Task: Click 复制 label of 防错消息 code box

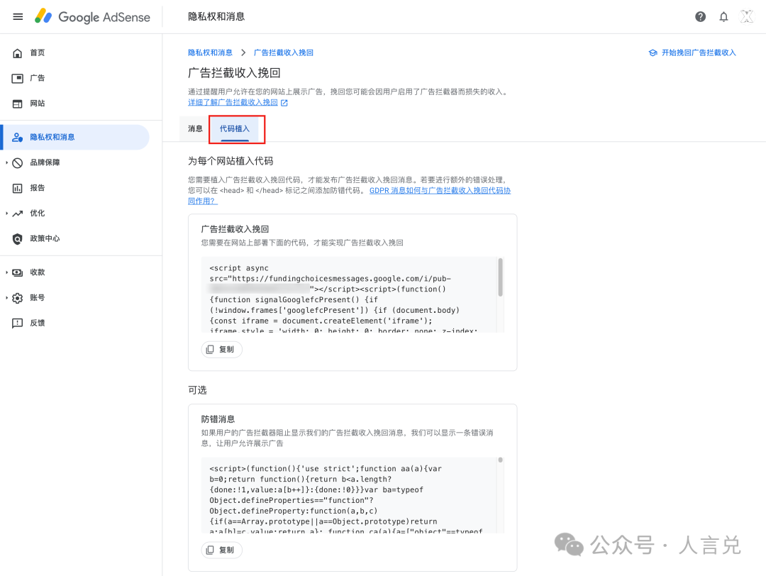Action: pos(226,550)
